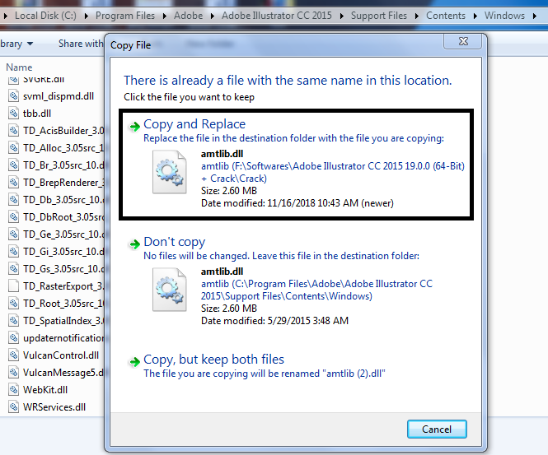Viewport: 548px width, 455px height.
Task: Select tbb.dll file icon
Action: pos(13,114)
